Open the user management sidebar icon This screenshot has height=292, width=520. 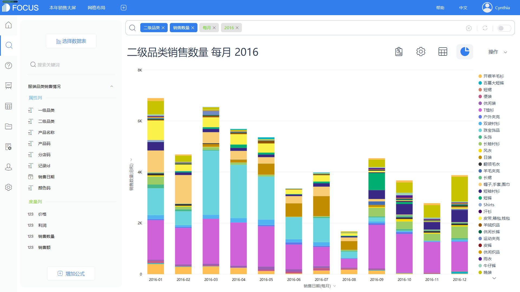pos(8,167)
